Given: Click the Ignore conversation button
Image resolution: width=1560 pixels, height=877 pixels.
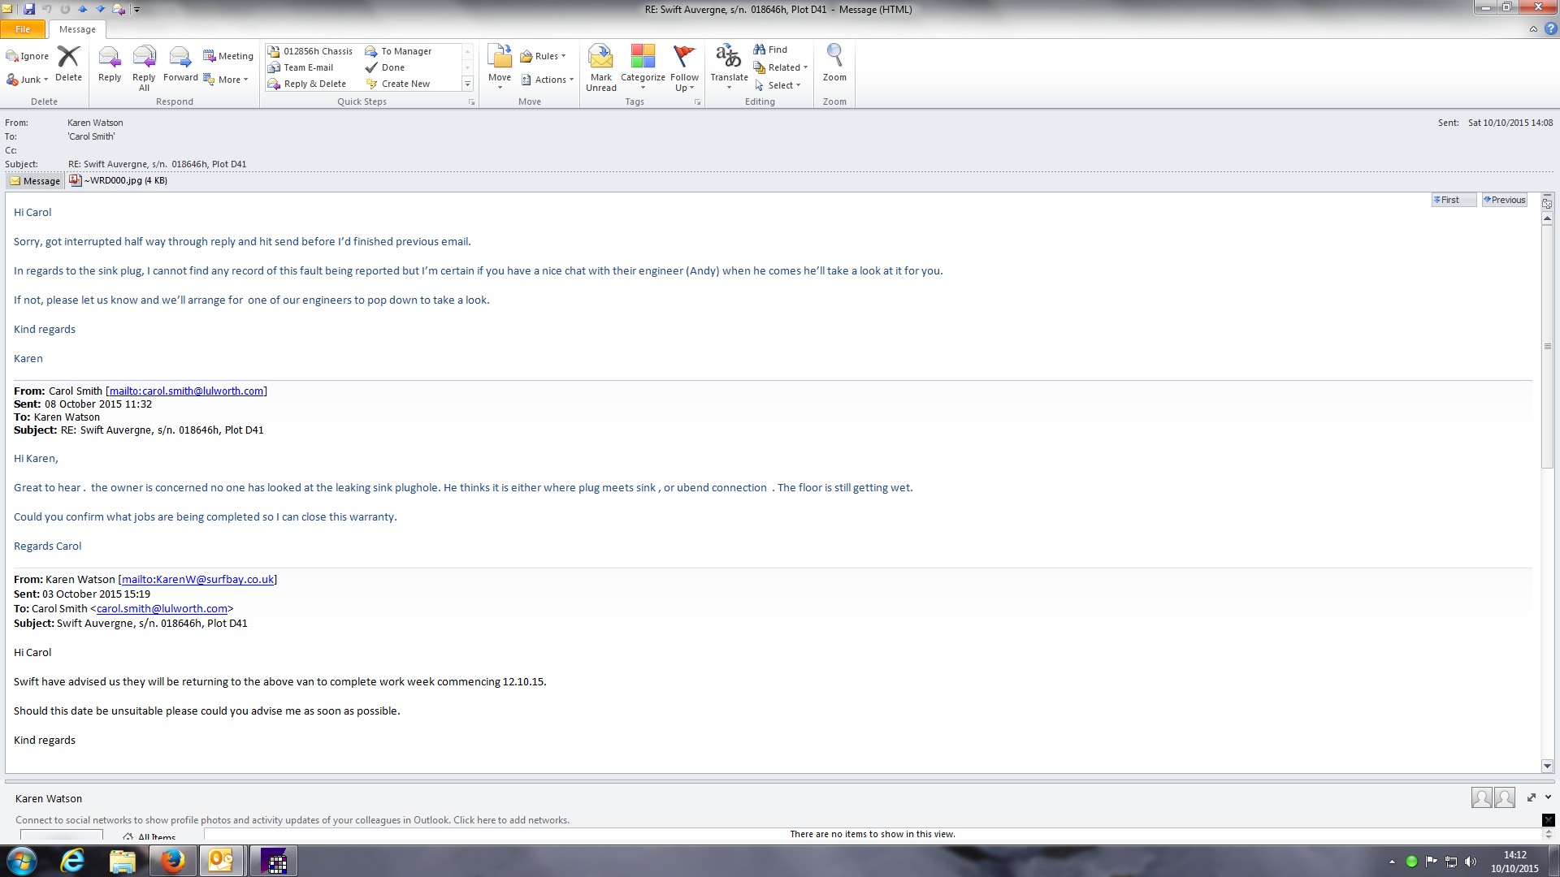Looking at the screenshot, I should click(x=28, y=56).
